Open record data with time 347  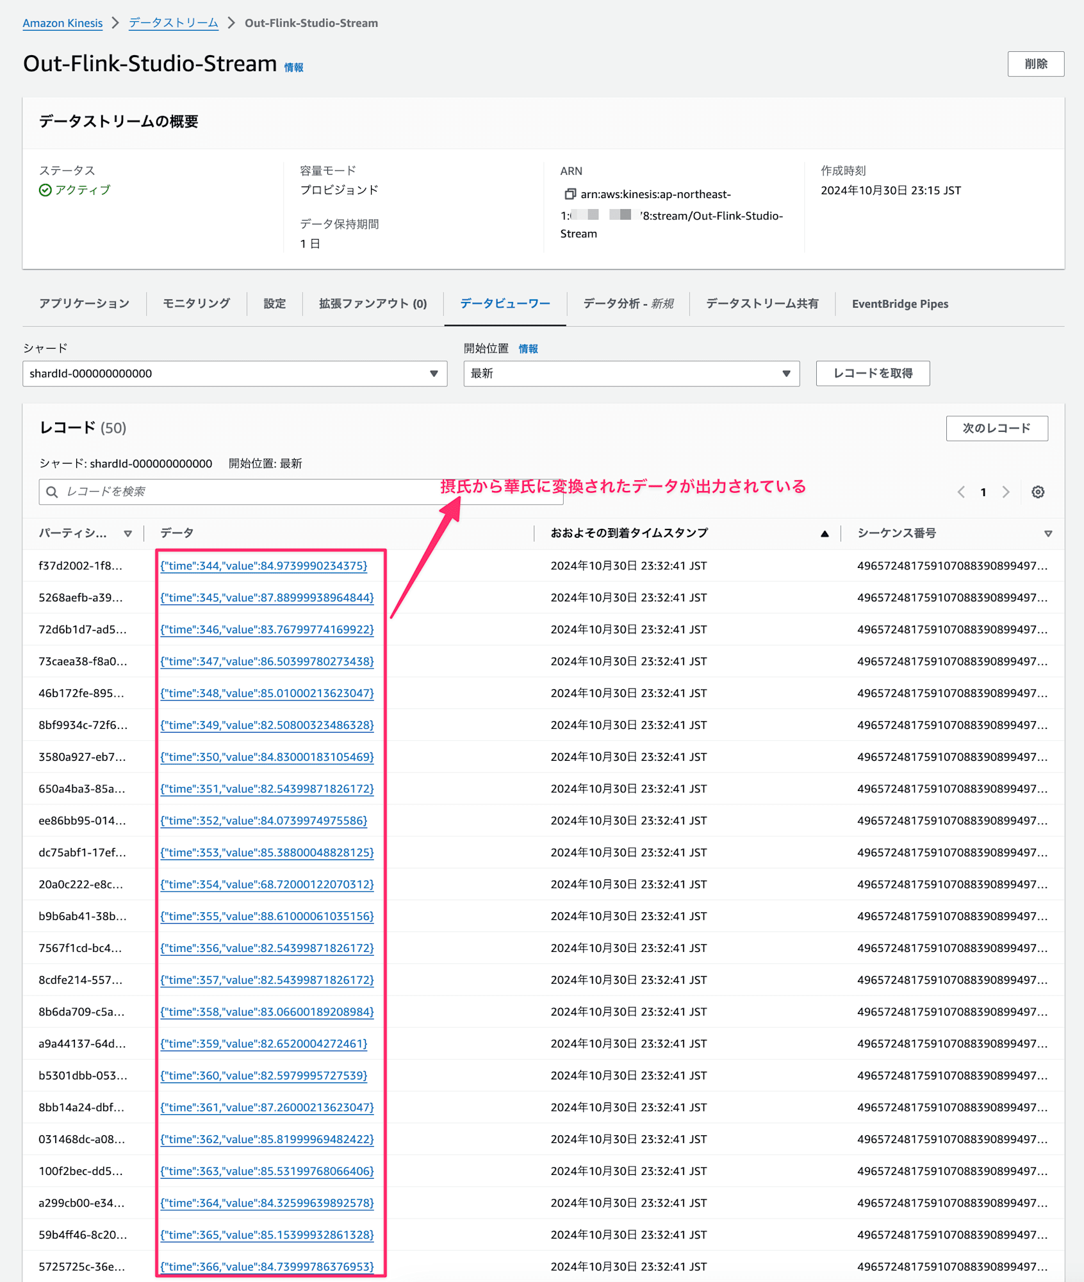pos(267,662)
